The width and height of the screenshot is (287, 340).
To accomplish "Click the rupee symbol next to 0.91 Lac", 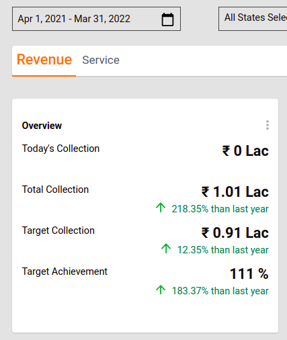I will (x=205, y=233).
